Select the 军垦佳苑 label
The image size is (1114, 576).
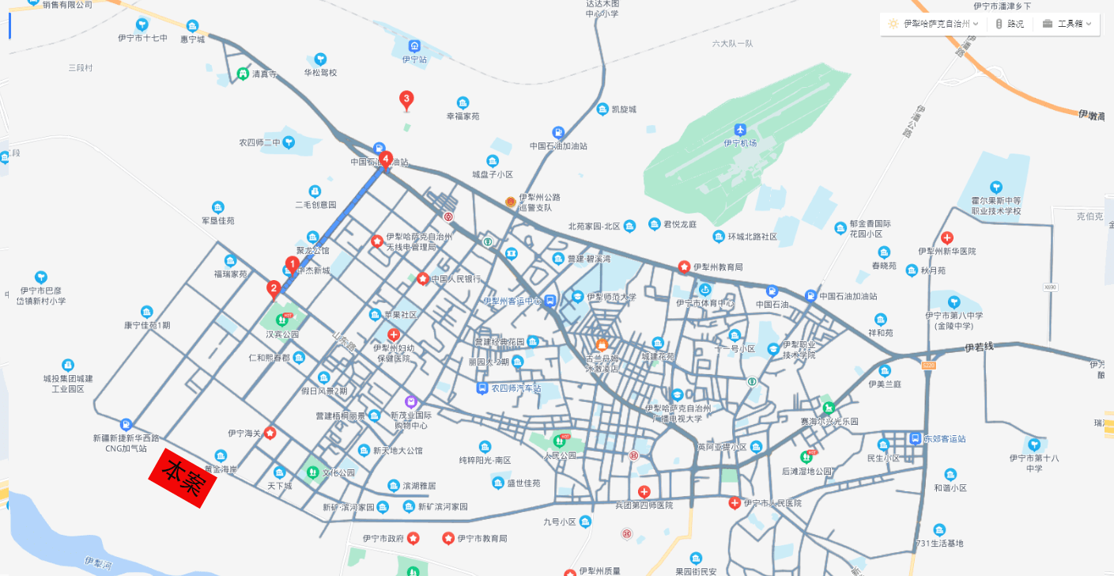217,221
